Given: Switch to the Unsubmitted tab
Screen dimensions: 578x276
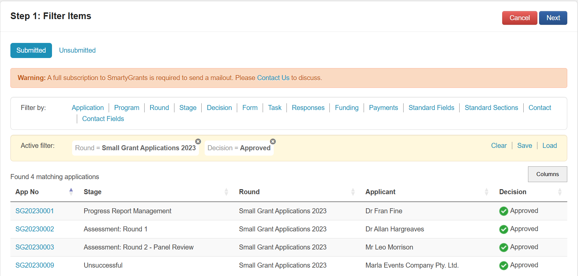Looking at the screenshot, I should (77, 50).
